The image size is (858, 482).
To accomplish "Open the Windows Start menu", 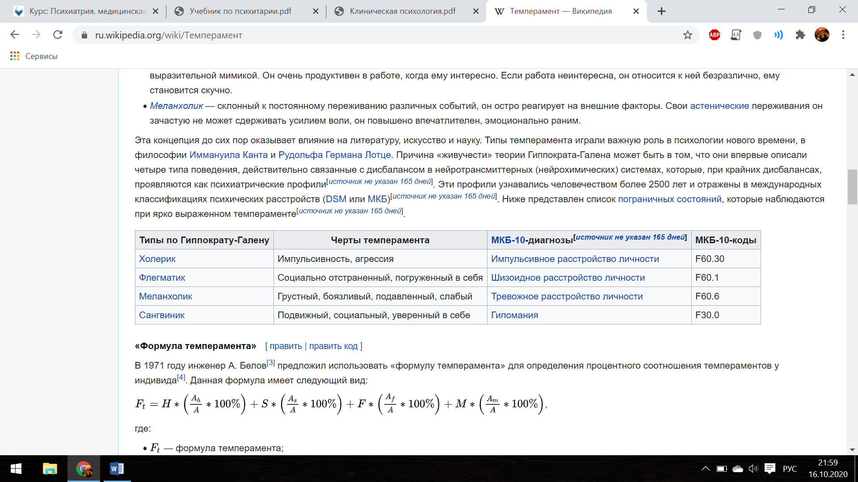I will 16,469.
